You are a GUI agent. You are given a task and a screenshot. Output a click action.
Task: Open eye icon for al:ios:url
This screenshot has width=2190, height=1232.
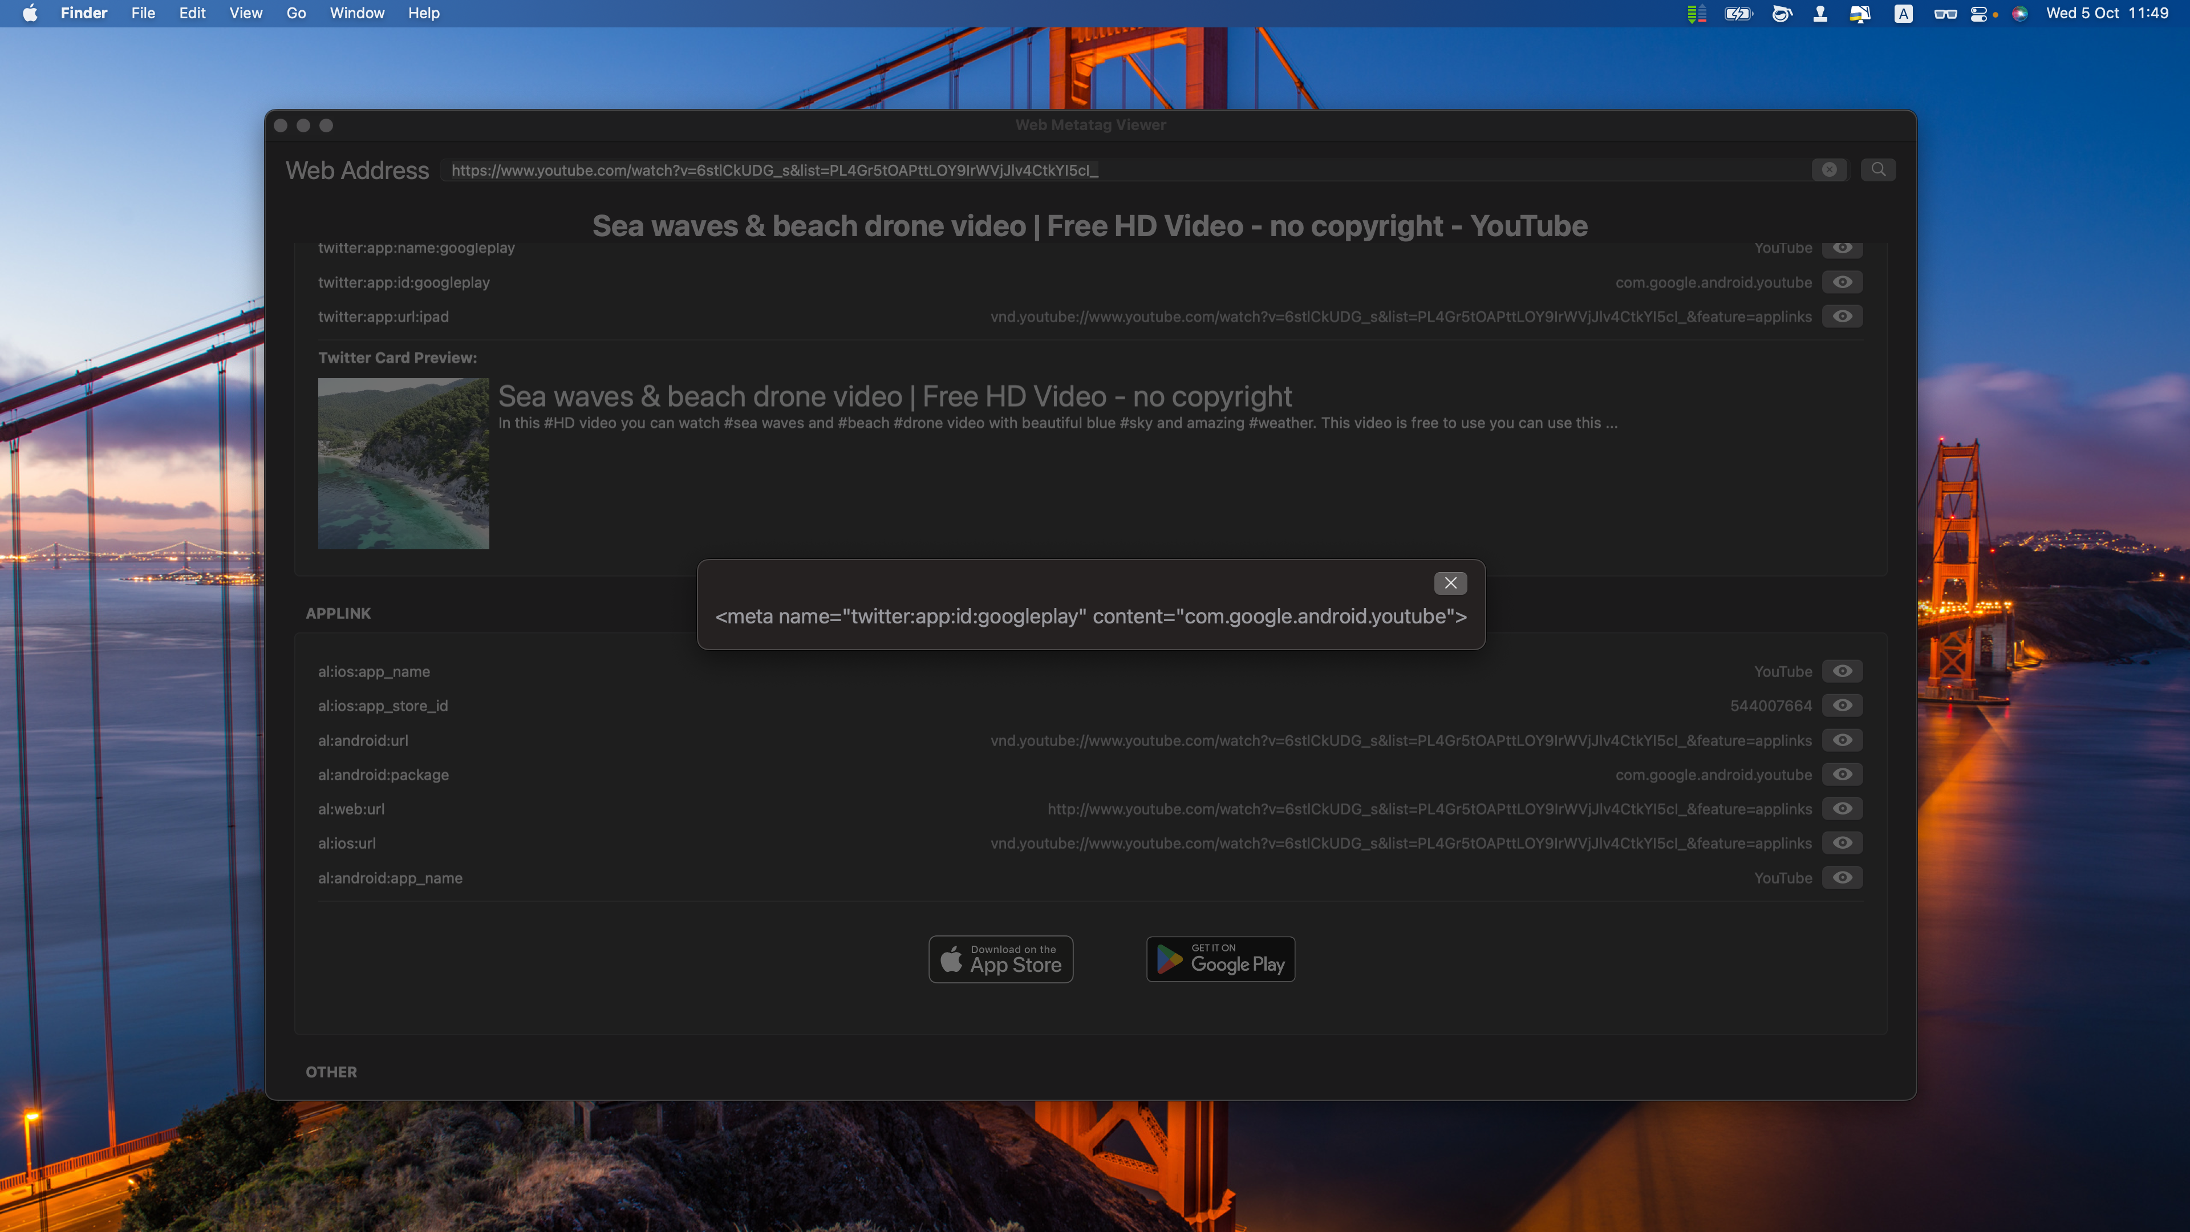point(1842,844)
